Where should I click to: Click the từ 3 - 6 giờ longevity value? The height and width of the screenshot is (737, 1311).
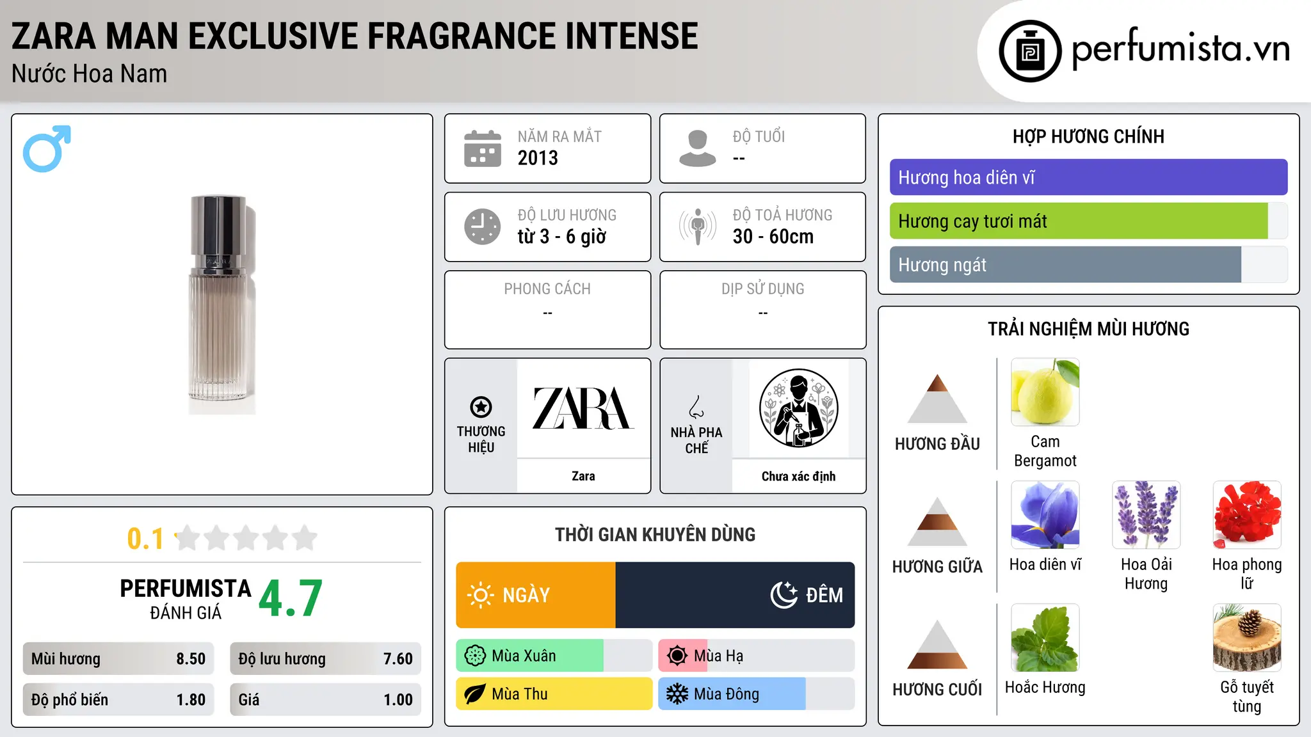point(561,237)
